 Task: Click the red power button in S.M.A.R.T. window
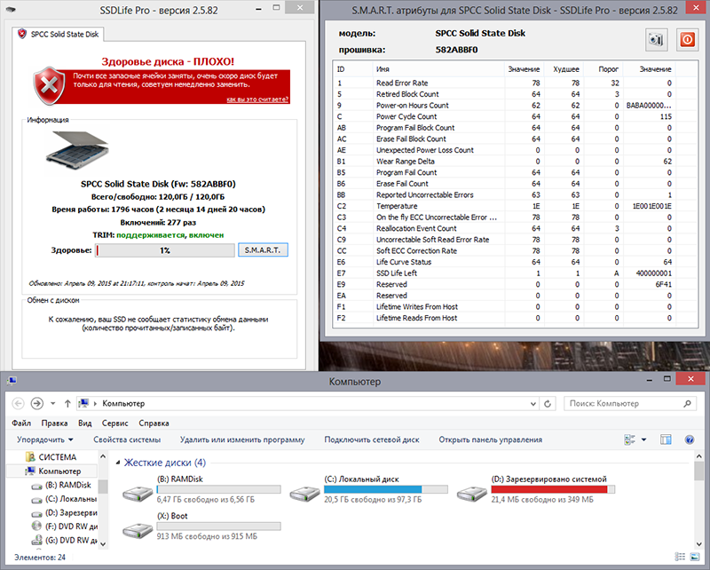[686, 40]
